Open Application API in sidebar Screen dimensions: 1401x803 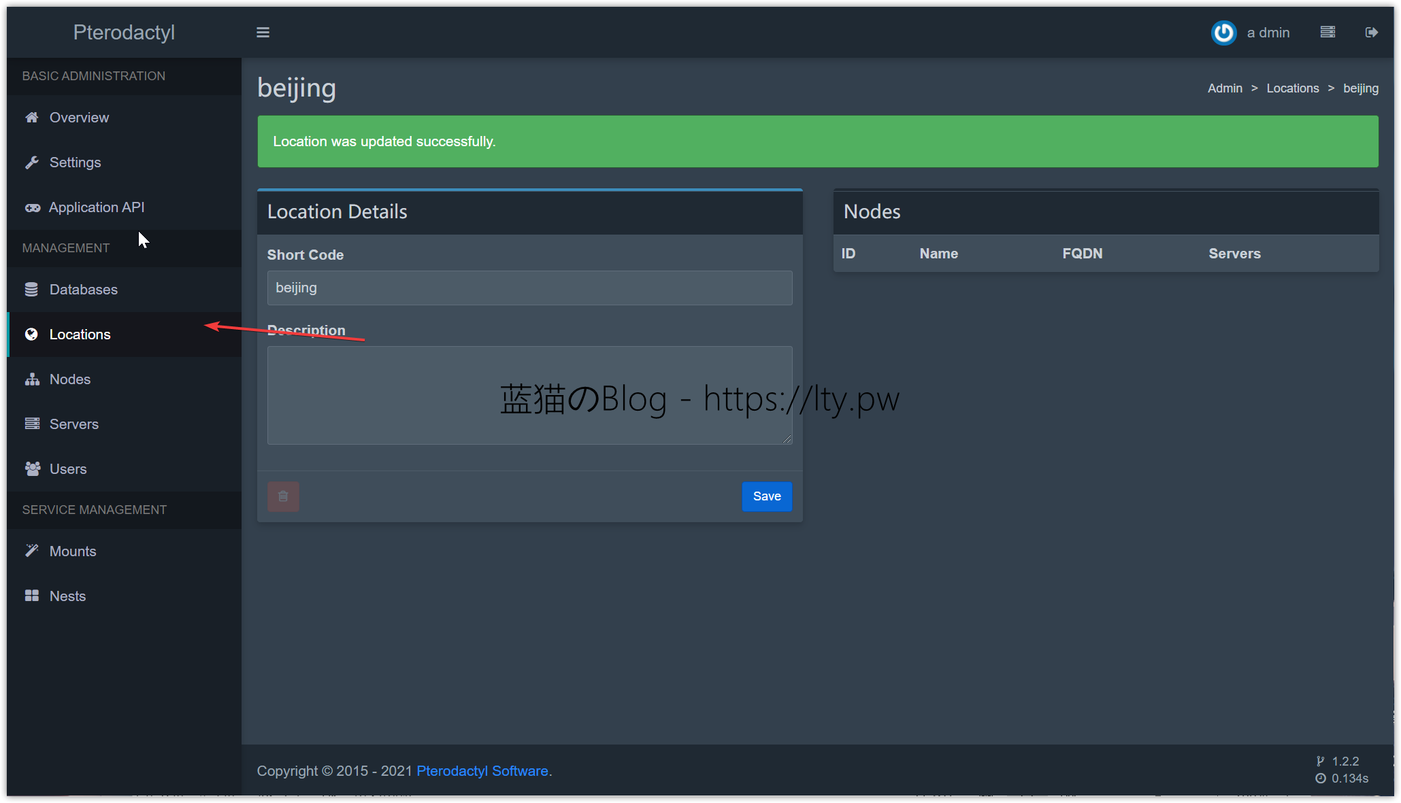click(96, 207)
